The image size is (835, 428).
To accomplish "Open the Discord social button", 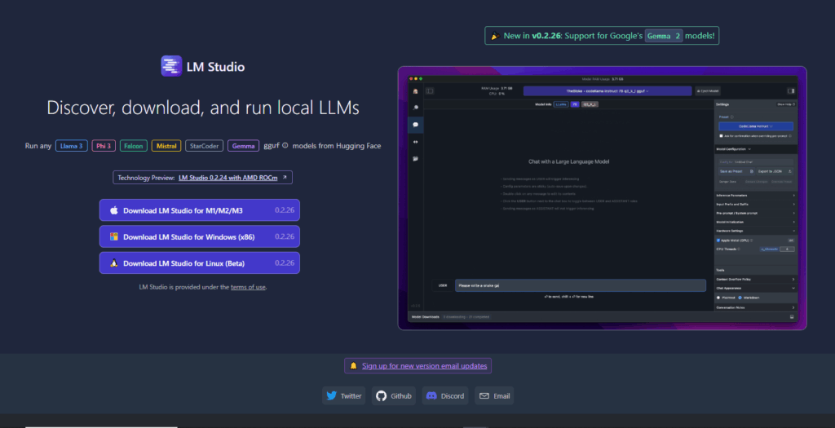I will pos(445,395).
